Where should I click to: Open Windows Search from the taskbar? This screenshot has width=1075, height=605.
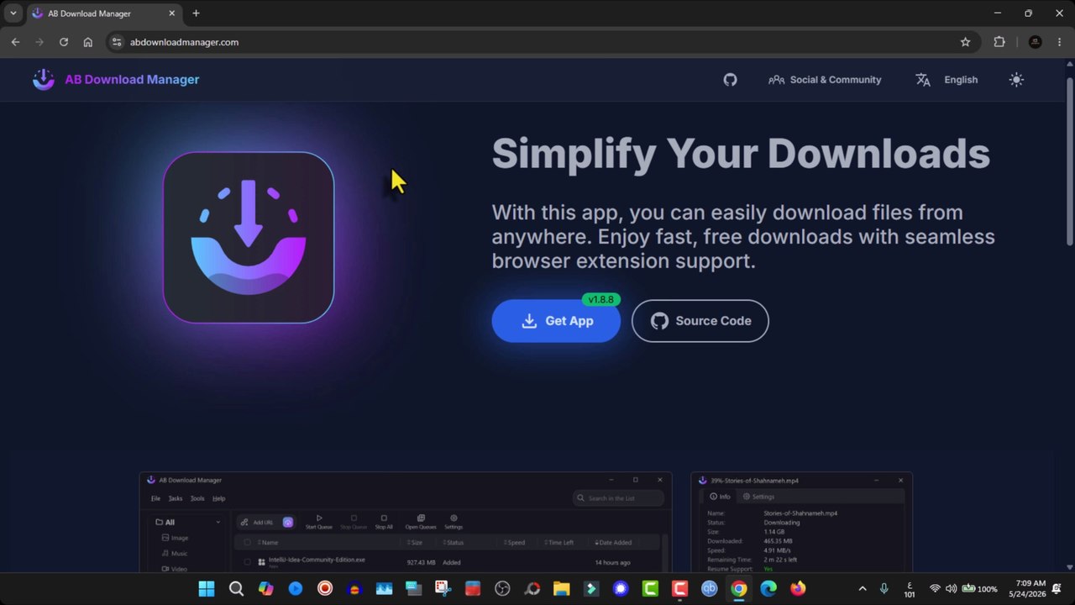[x=236, y=589]
